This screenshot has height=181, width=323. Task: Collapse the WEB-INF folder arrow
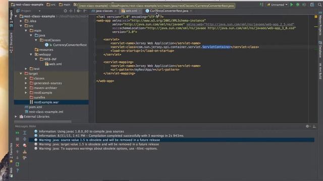(x=36, y=59)
